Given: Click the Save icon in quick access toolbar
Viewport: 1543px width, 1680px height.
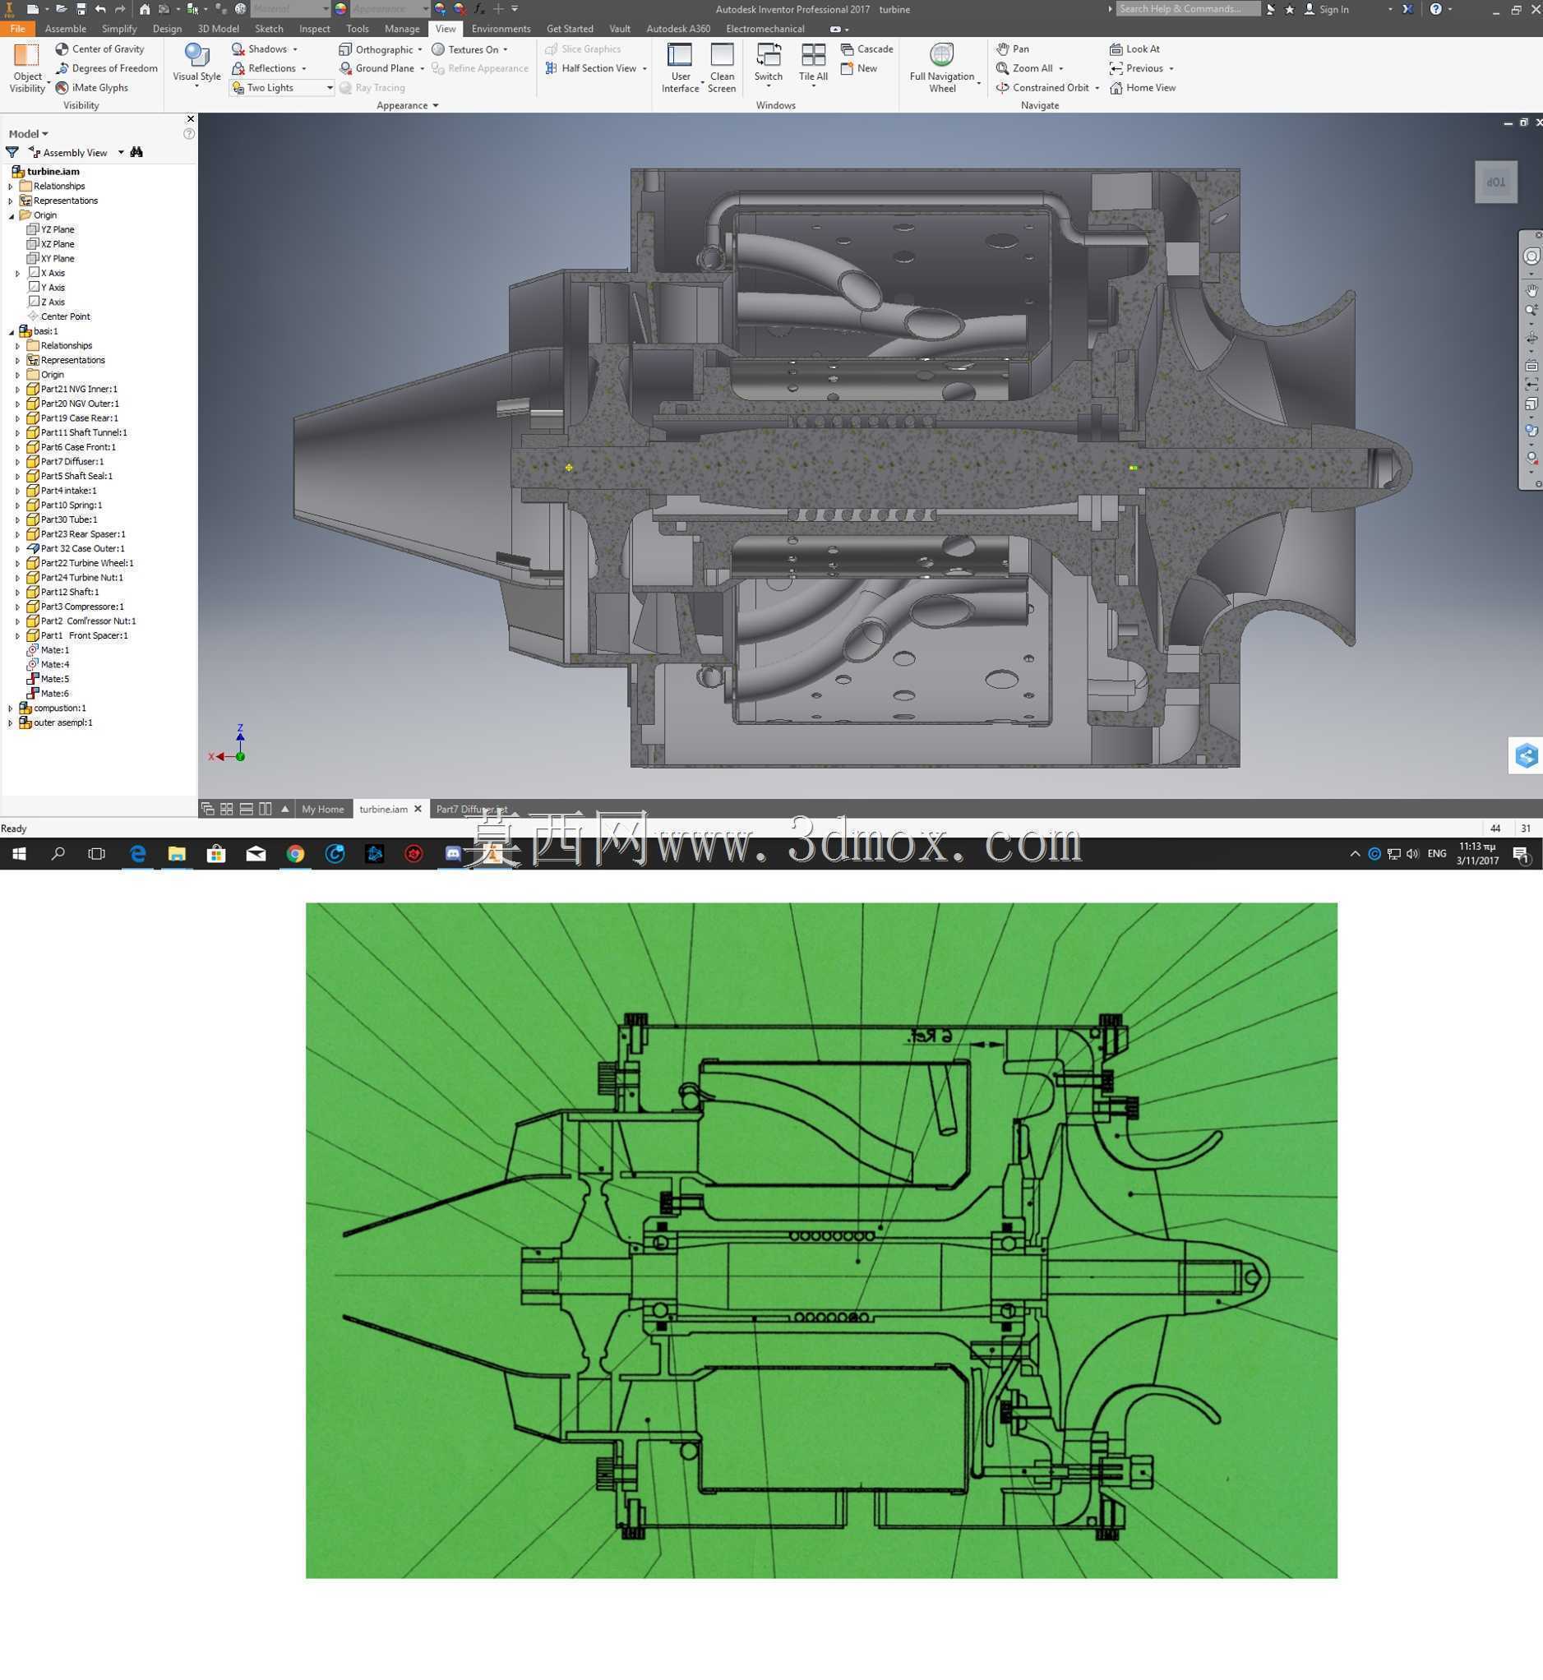Looking at the screenshot, I should (81, 9).
